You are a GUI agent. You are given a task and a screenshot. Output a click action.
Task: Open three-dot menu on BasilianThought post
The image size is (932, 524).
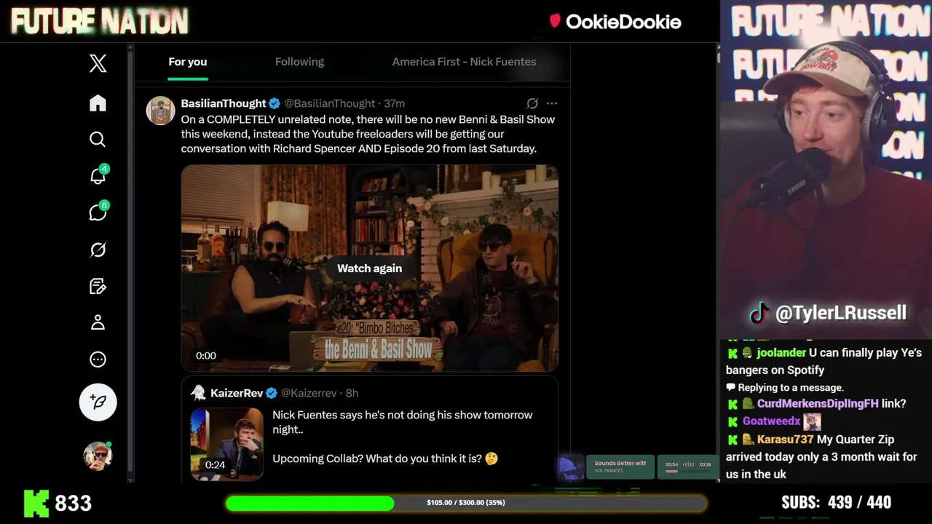point(552,103)
